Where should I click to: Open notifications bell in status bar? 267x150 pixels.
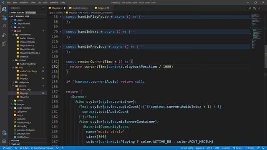click(x=263, y=148)
